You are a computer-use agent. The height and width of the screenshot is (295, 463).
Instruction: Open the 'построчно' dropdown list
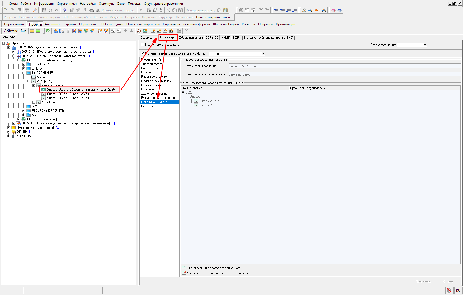click(263, 54)
